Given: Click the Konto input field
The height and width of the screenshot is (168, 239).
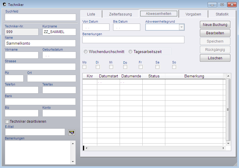Looking at the screenshot, I should 59,113.
